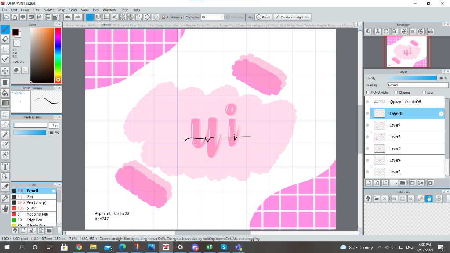Select the Lasso tool
Screen dimensions: 450x253
[5, 124]
